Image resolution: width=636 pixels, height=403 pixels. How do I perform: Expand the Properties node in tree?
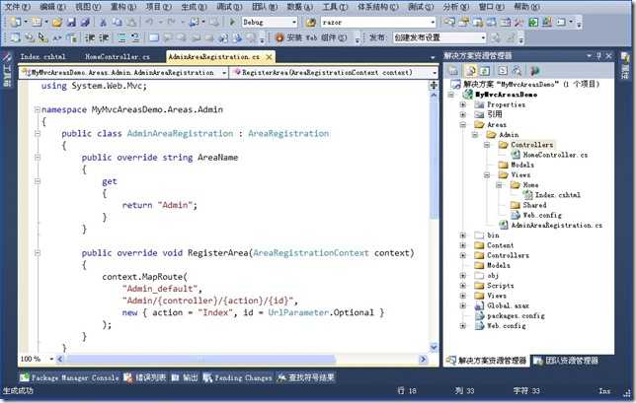[x=463, y=104]
